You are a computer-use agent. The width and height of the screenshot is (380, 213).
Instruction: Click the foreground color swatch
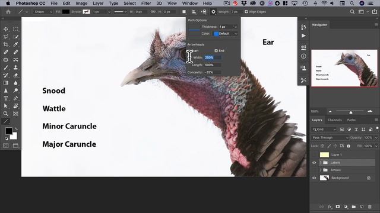pos(9,131)
